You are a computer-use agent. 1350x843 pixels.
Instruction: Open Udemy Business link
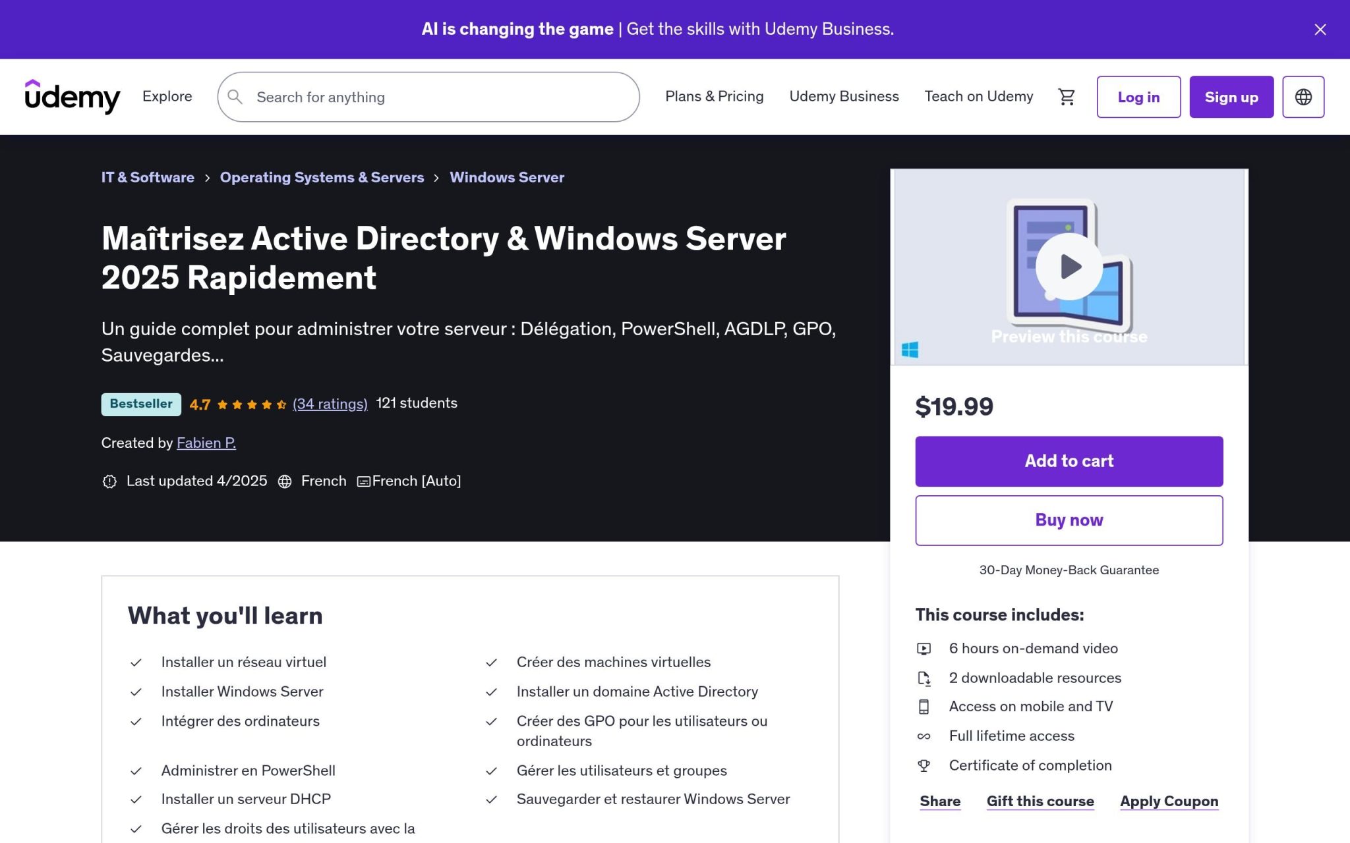(x=844, y=96)
